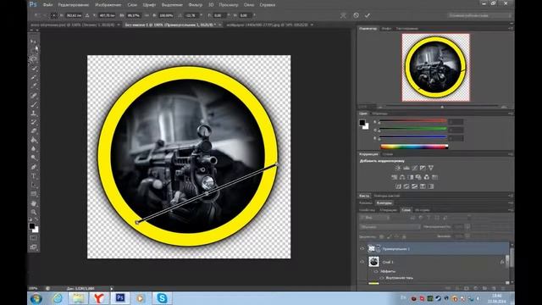Select the Move tool

point(34,42)
